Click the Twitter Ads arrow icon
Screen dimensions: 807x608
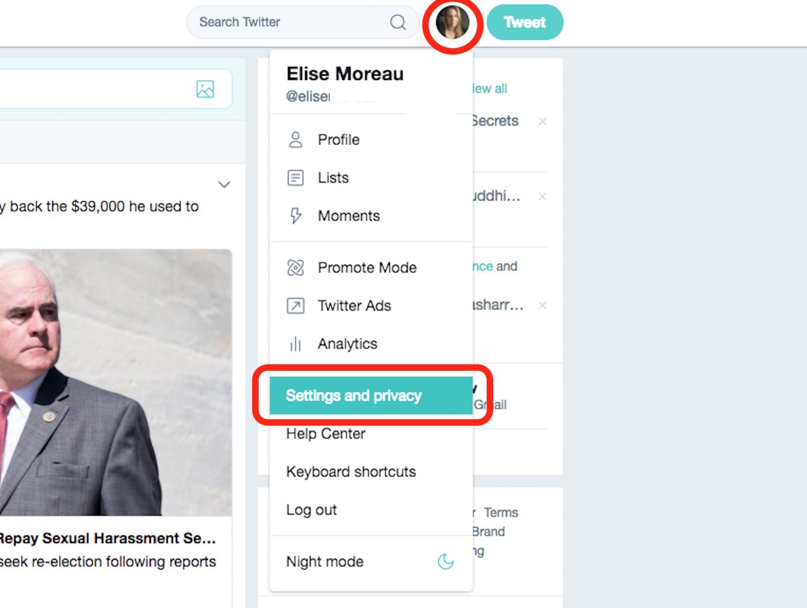[296, 306]
